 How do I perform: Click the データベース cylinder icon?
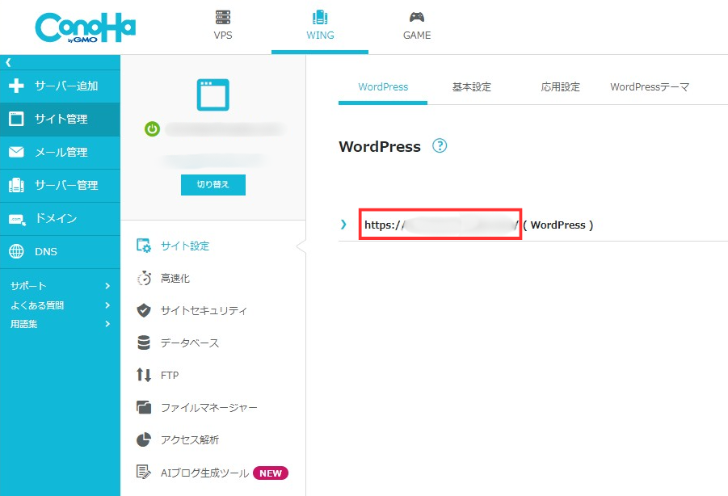[x=144, y=343]
